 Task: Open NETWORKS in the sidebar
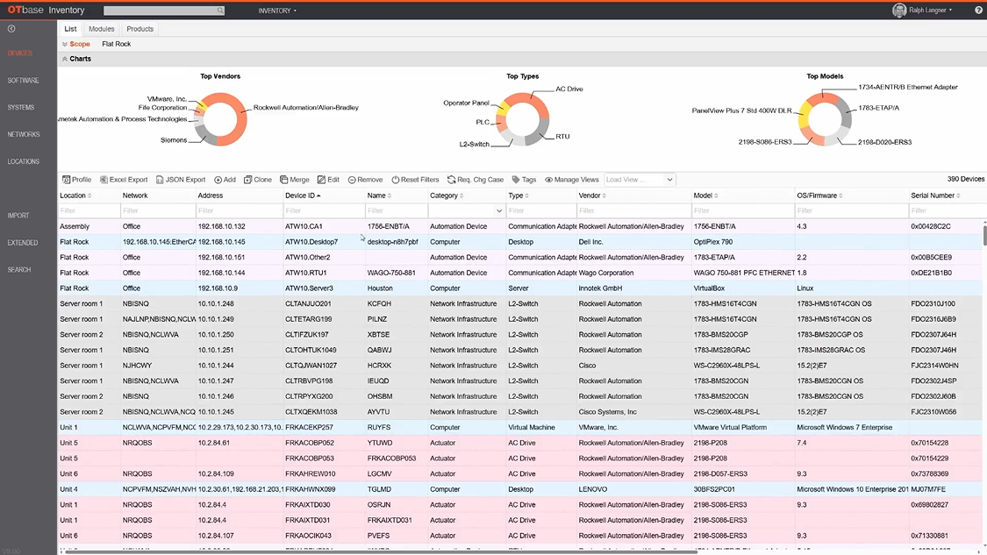tap(24, 135)
